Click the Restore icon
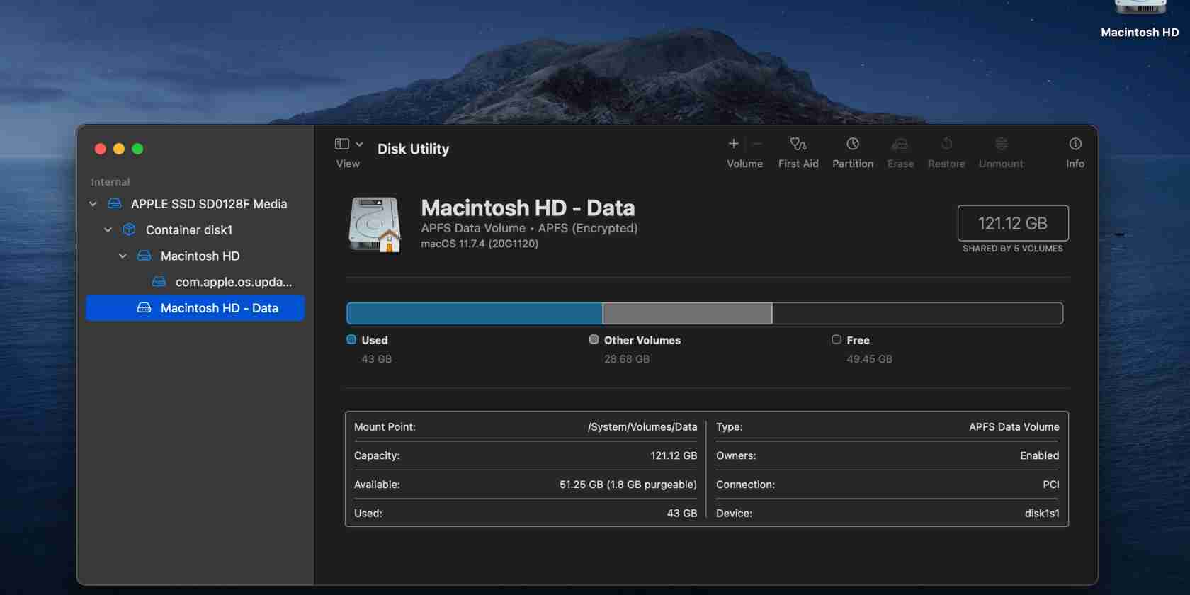Viewport: 1190px width, 595px height. pos(946,144)
